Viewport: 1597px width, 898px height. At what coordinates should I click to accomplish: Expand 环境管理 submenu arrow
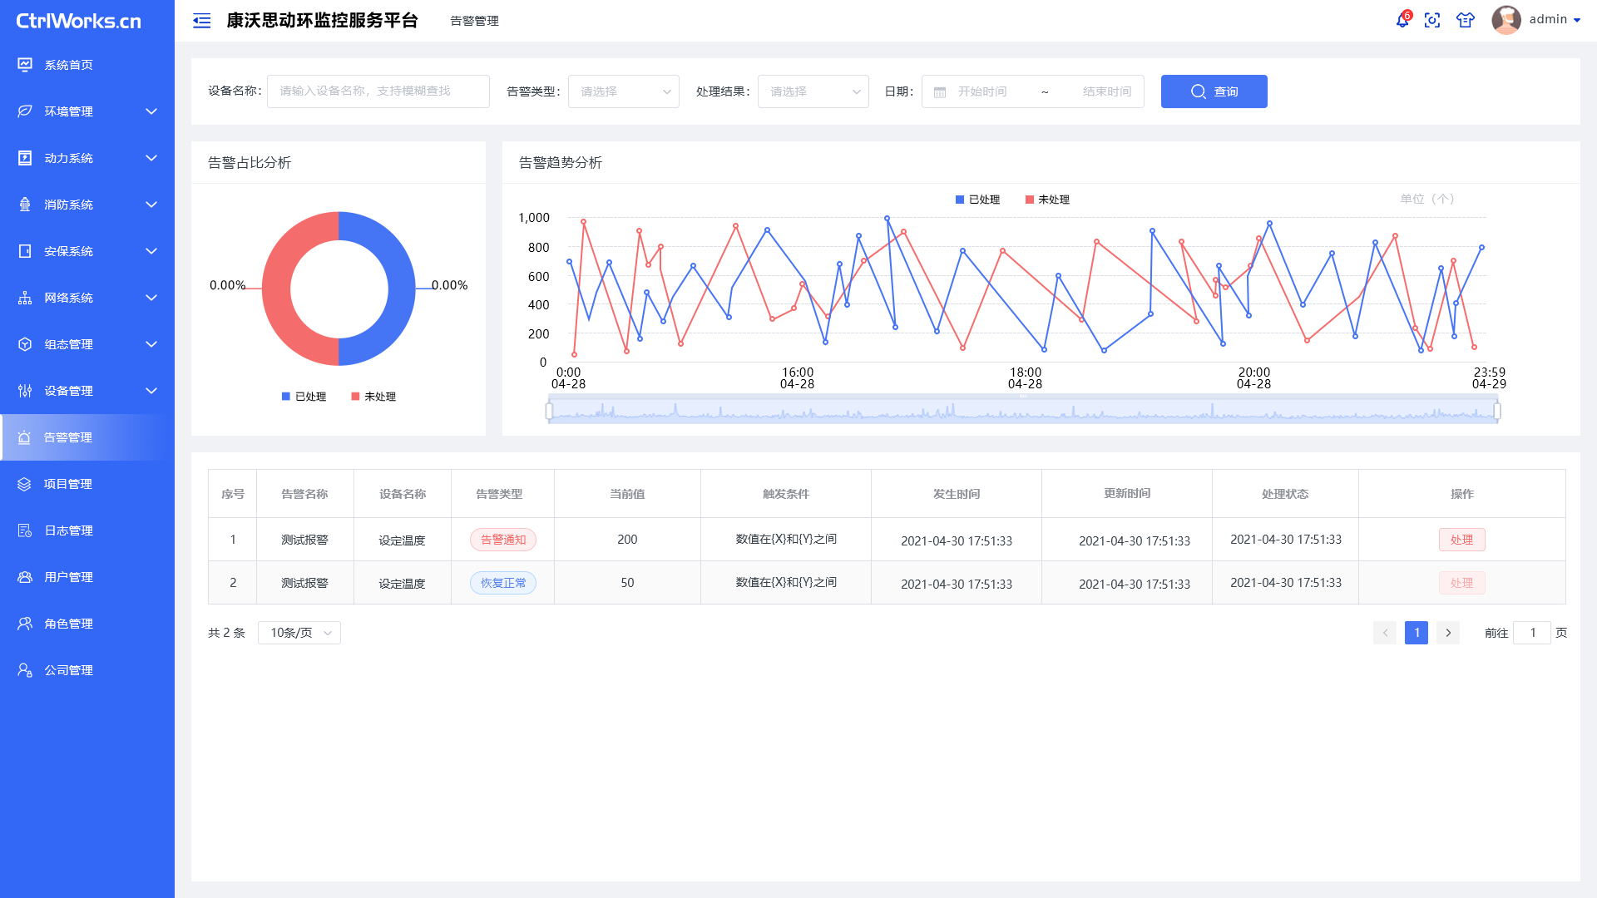[x=151, y=111]
